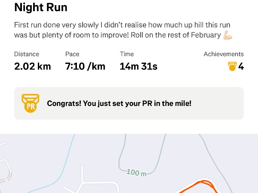Viewport: 258px width, 193px height.
Task: Click the flexed bicep emoji
Action: coord(228,36)
